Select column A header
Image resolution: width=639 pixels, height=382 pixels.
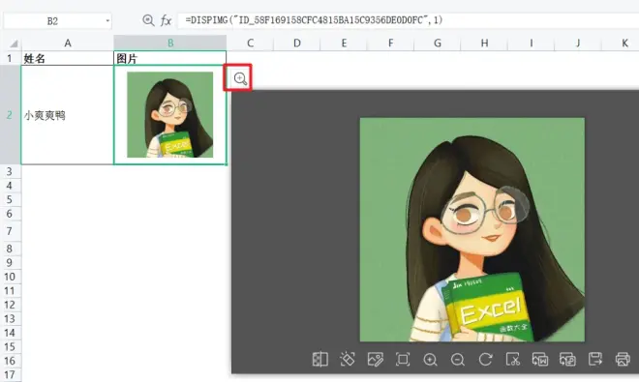click(x=68, y=43)
